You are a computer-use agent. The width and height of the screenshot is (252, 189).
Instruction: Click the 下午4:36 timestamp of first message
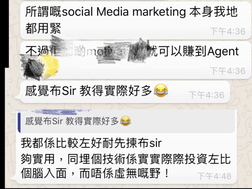[228, 31]
